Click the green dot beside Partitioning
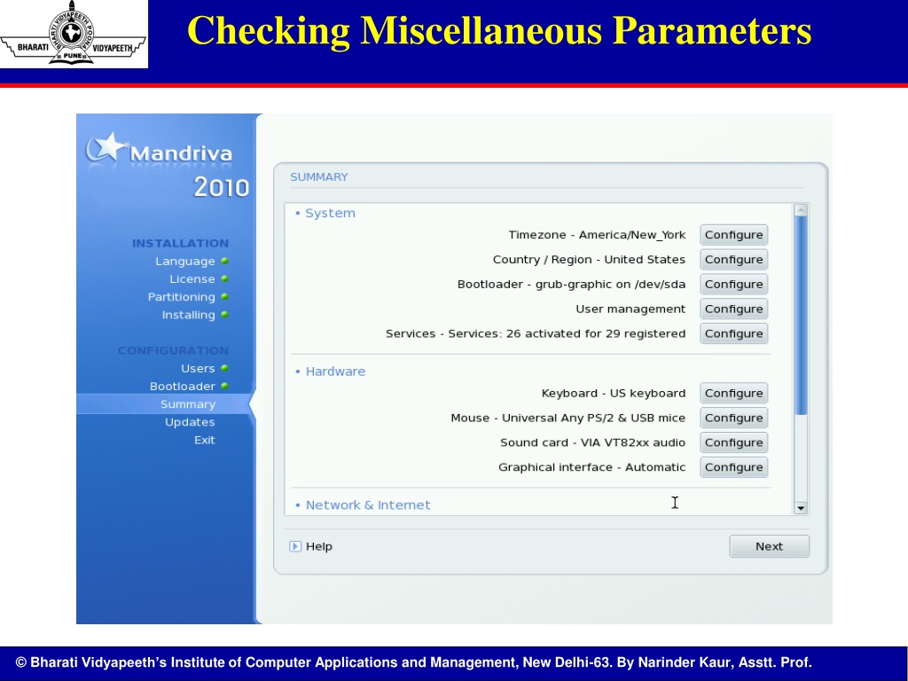This screenshot has height=681, width=908. click(224, 297)
